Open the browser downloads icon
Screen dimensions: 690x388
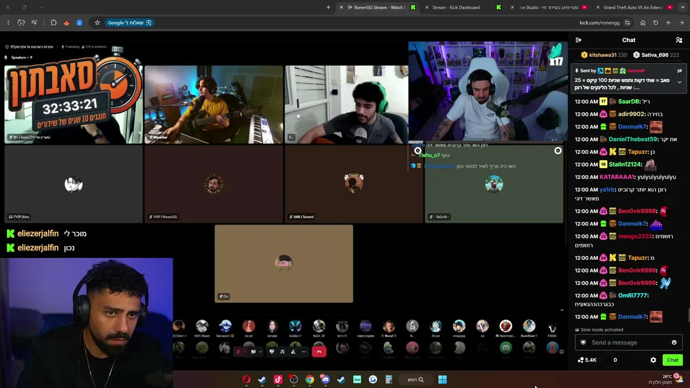pos(79,23)
